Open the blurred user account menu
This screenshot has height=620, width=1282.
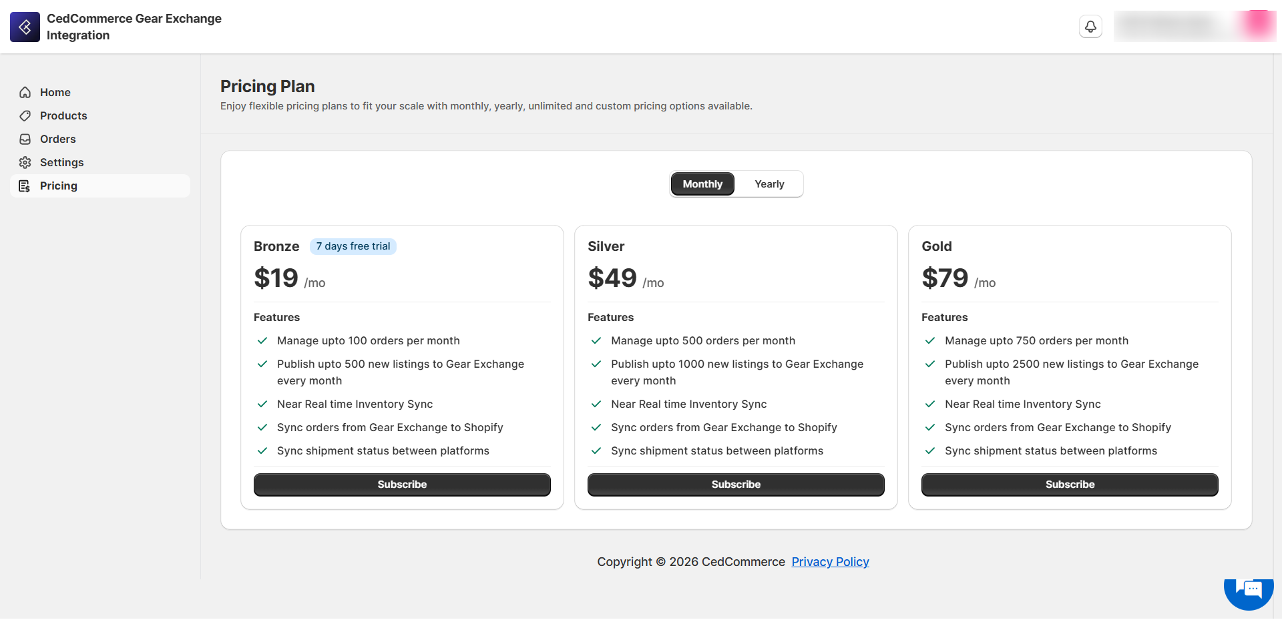click(x=1194, y=27)
